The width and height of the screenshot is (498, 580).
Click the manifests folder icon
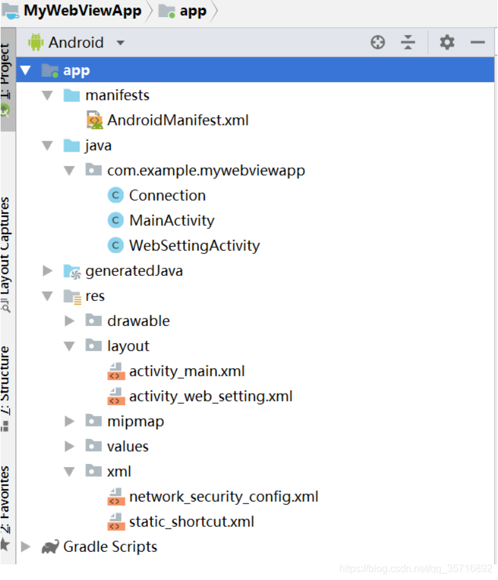point(72,95)
